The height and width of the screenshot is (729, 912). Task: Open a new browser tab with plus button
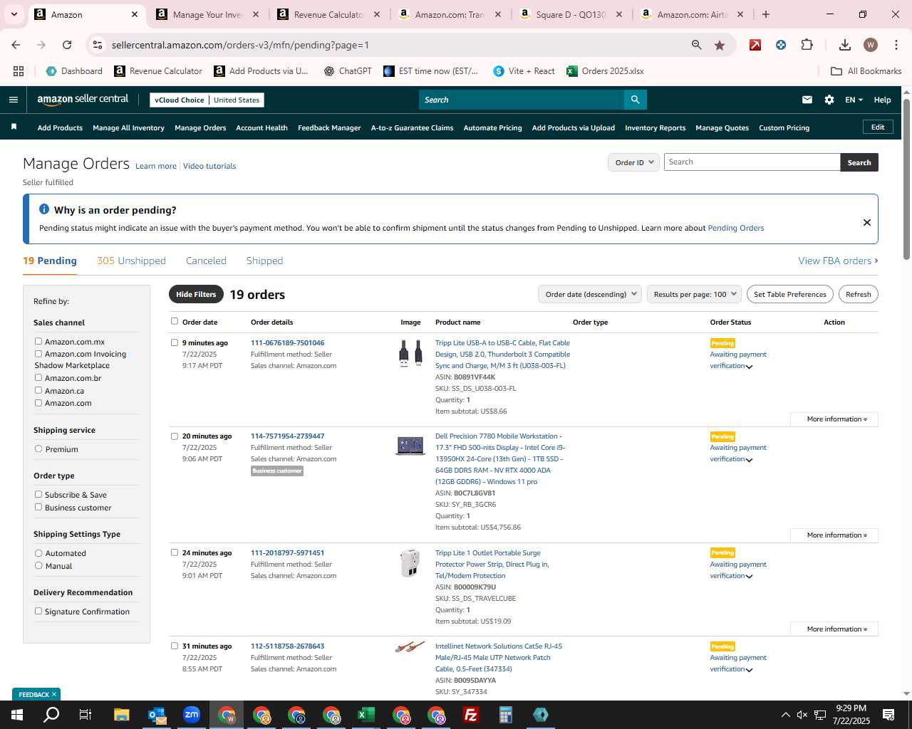coord(766,14)
